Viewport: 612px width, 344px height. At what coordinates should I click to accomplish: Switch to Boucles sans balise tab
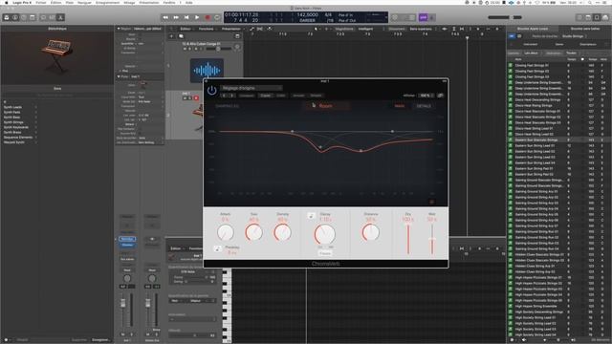[585, 29]
